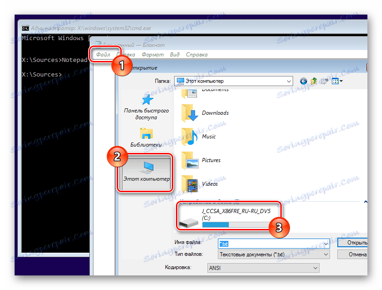Click the blue back navigation arrow
The image size is (382, 290).
coord(303,81)
